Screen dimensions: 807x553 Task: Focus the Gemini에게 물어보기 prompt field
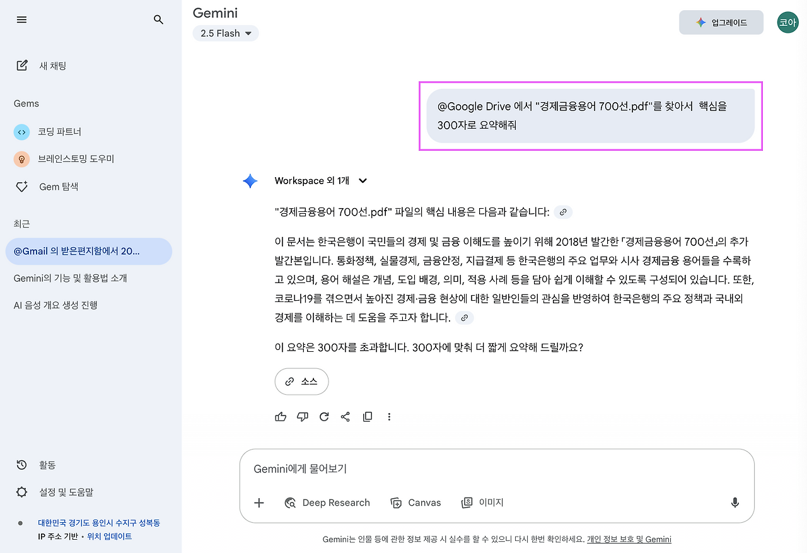[x=497, y=469]
